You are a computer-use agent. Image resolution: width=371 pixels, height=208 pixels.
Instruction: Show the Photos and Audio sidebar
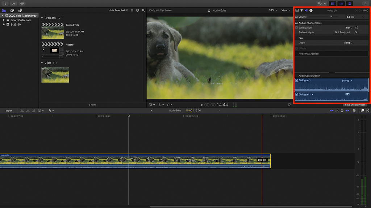tap(12, 10)
